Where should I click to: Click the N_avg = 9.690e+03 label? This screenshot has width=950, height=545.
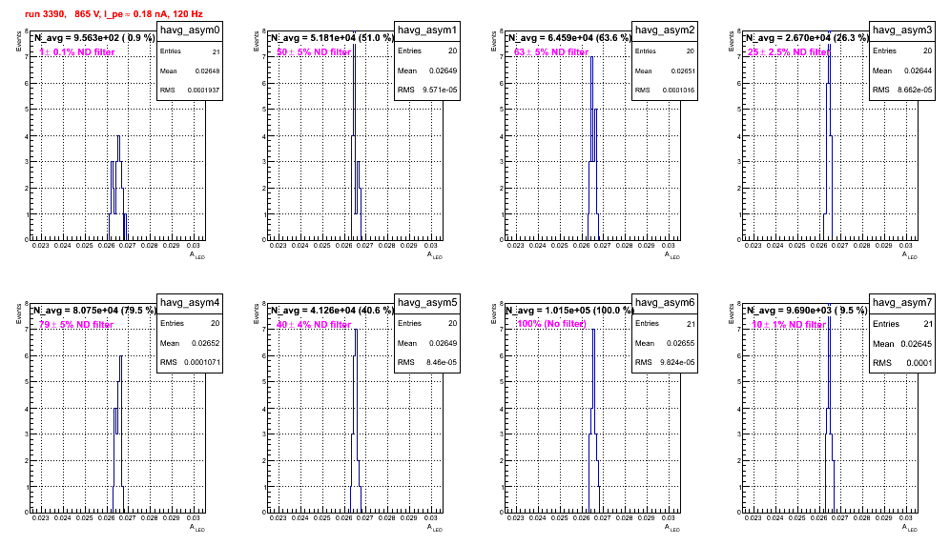tap(807, 310)
